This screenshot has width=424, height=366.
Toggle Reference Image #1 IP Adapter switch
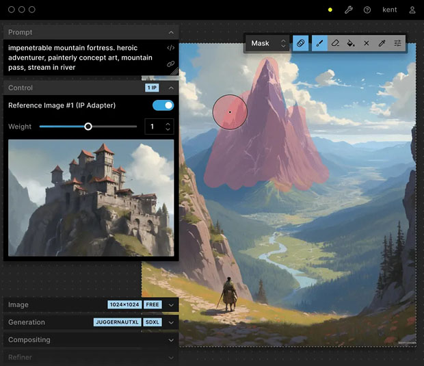(x=163, y=105)
